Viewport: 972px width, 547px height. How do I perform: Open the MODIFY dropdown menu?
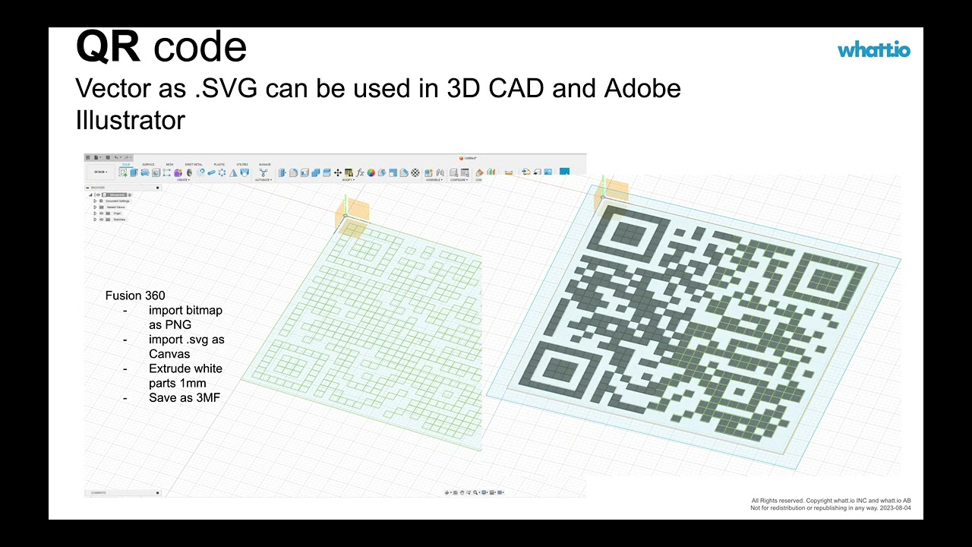[349, 180]
